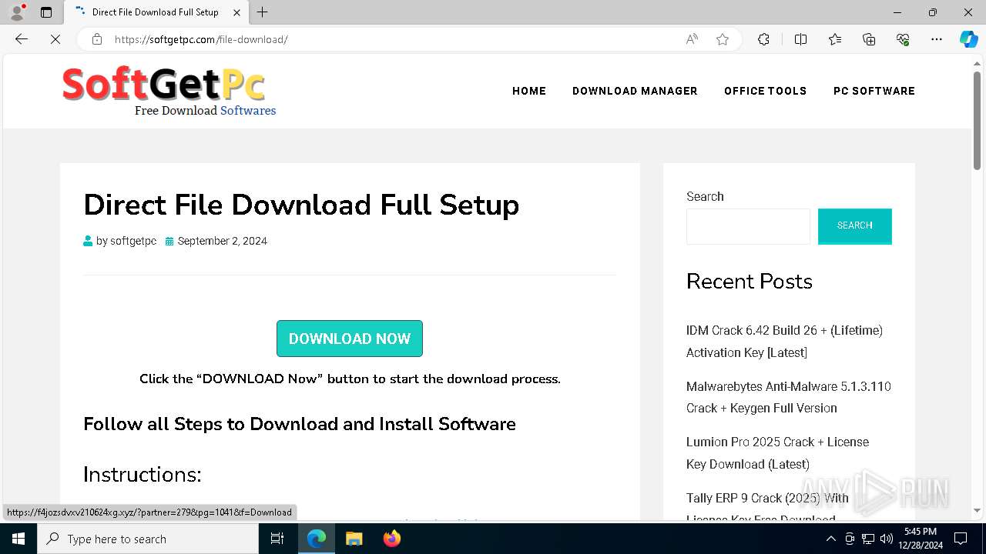
Task: Open split screen view
Action: click(800, 39)
